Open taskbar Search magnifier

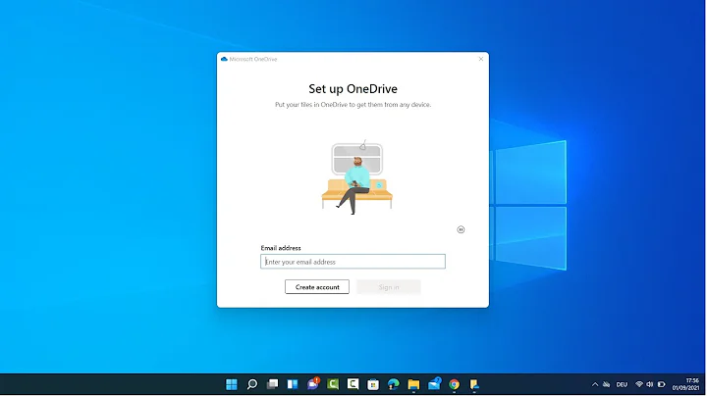pos(252,384)
